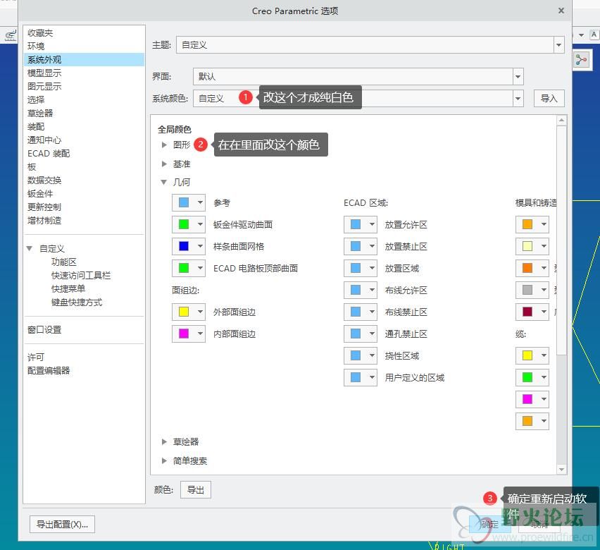Open 布线允许区 color dropdown arrow
This screenshot has width=600, height=550.
point(372,290)
